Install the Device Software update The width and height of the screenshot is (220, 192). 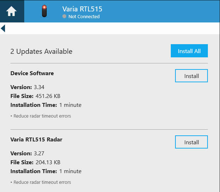coord(191,76)
